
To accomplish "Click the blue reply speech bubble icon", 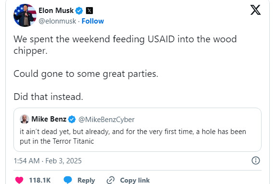I will 68,180.
